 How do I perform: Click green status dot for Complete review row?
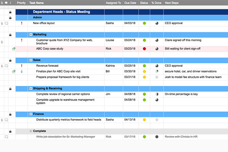(x=144, y=94)
